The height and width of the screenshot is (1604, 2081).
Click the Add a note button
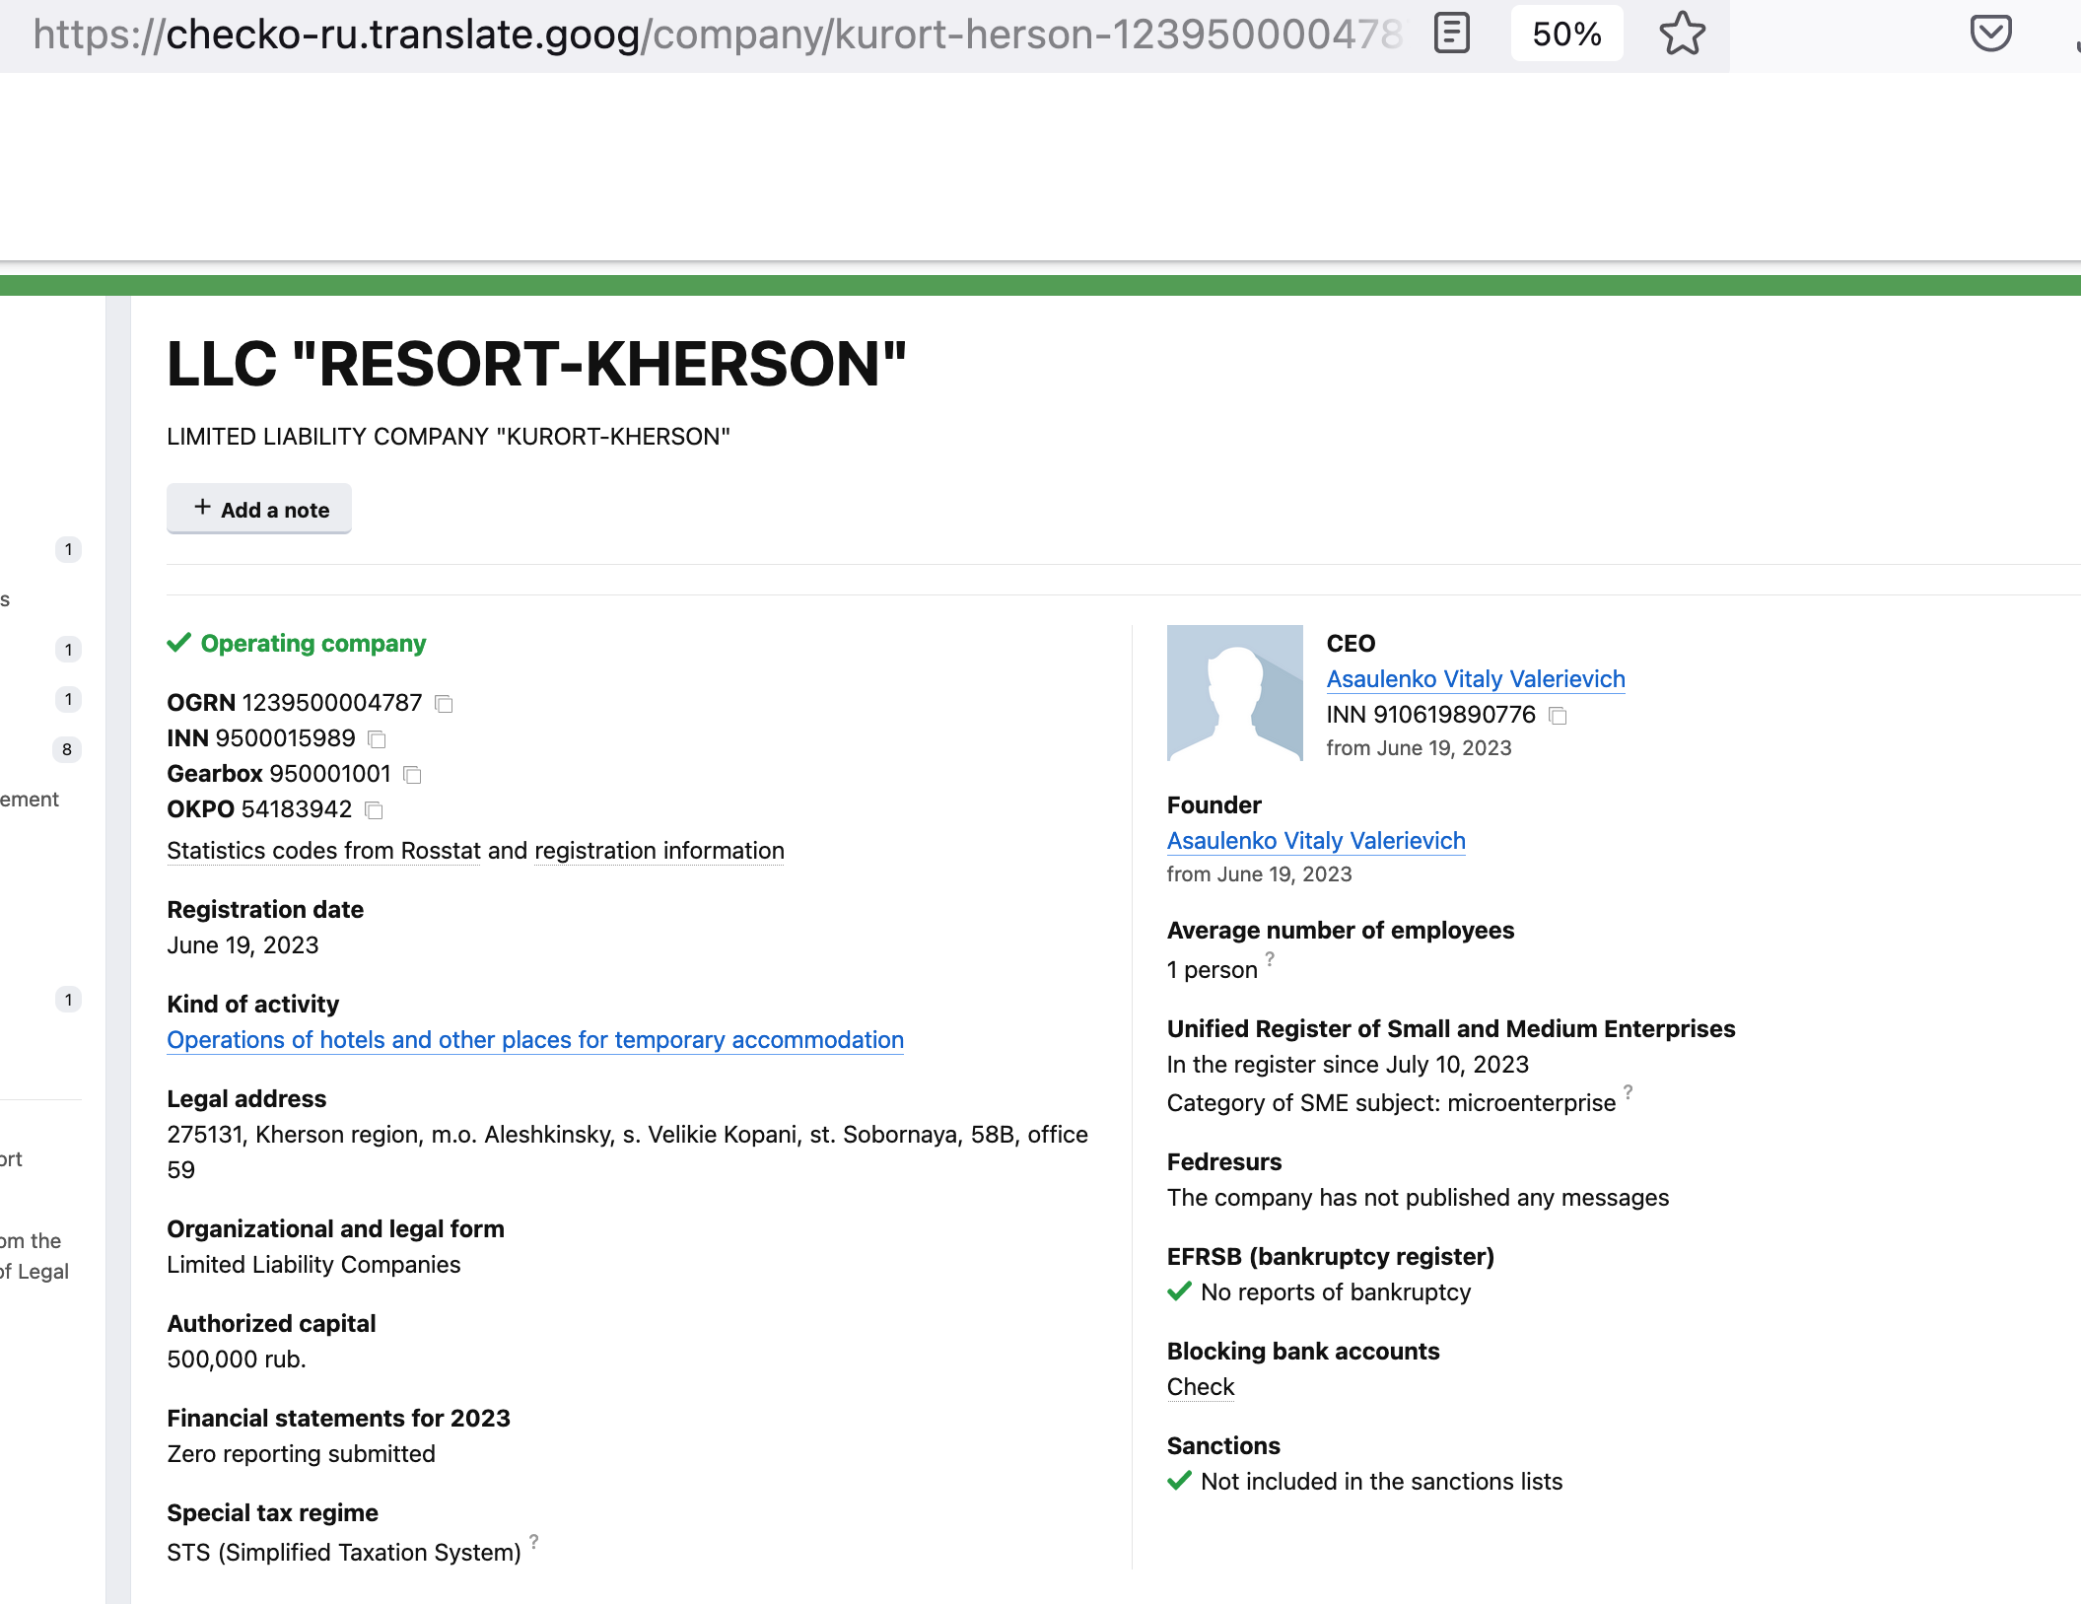point(259,510)
